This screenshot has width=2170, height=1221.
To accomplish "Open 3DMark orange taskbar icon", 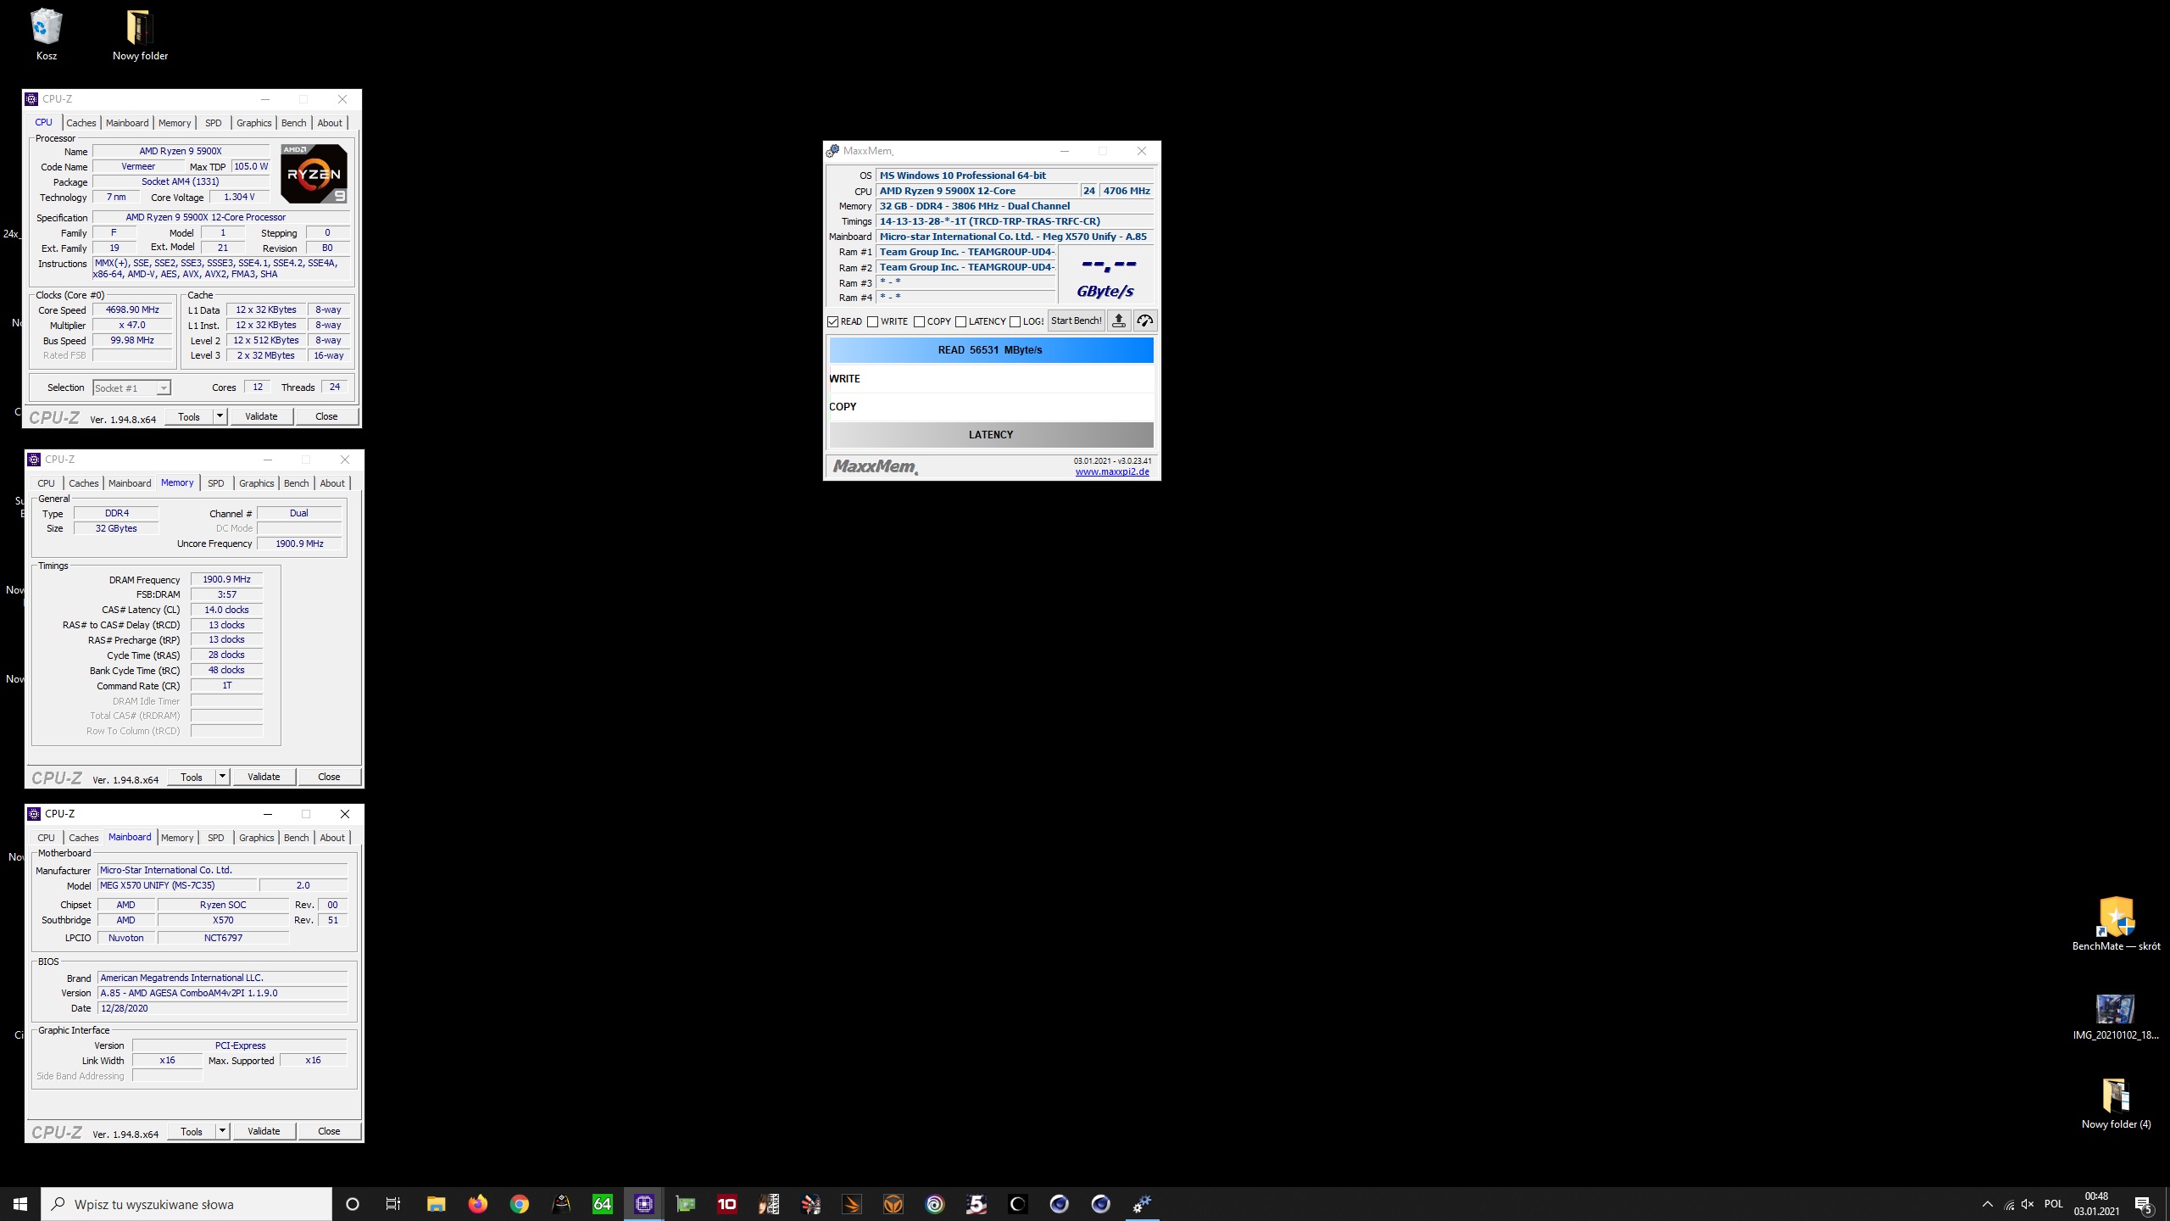I will click(x=851, y=1204).
